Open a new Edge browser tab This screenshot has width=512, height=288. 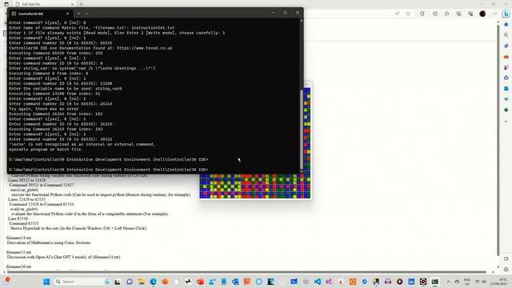click(81, 4)
